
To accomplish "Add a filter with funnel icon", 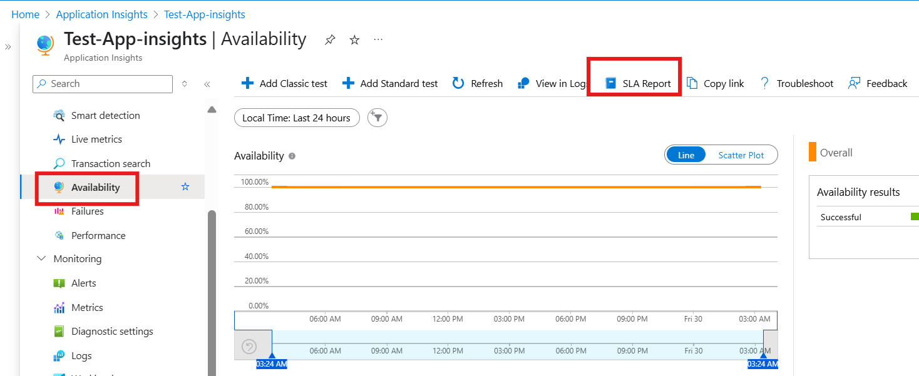I will tap(377, 118).
